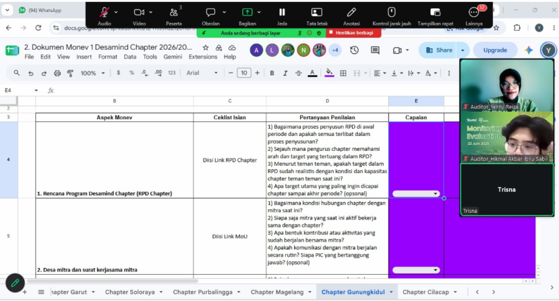Open the horizontal align dropdown
The image size is (559, 301).
coord(380,73)
